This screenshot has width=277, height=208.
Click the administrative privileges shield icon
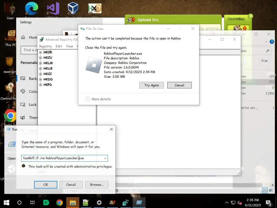[x=24, y=166]
